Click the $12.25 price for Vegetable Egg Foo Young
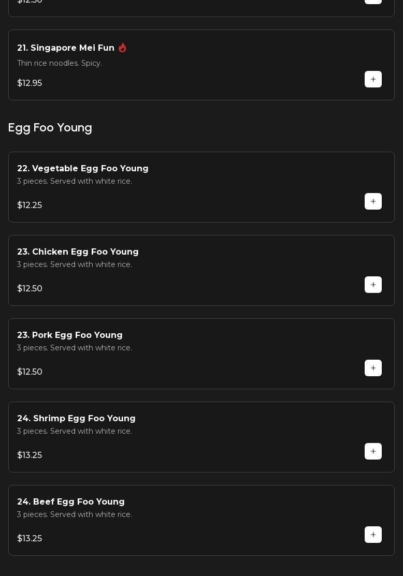This screenshot has width=403, height=576. (30, 205)
